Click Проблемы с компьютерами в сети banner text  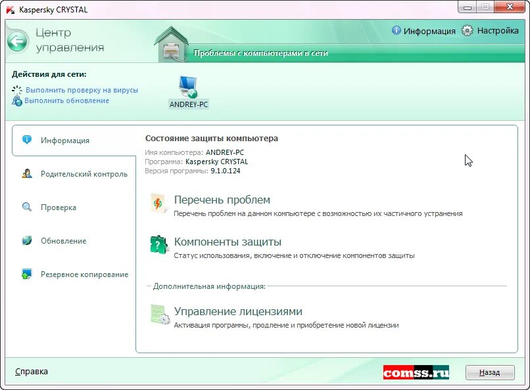260,53
